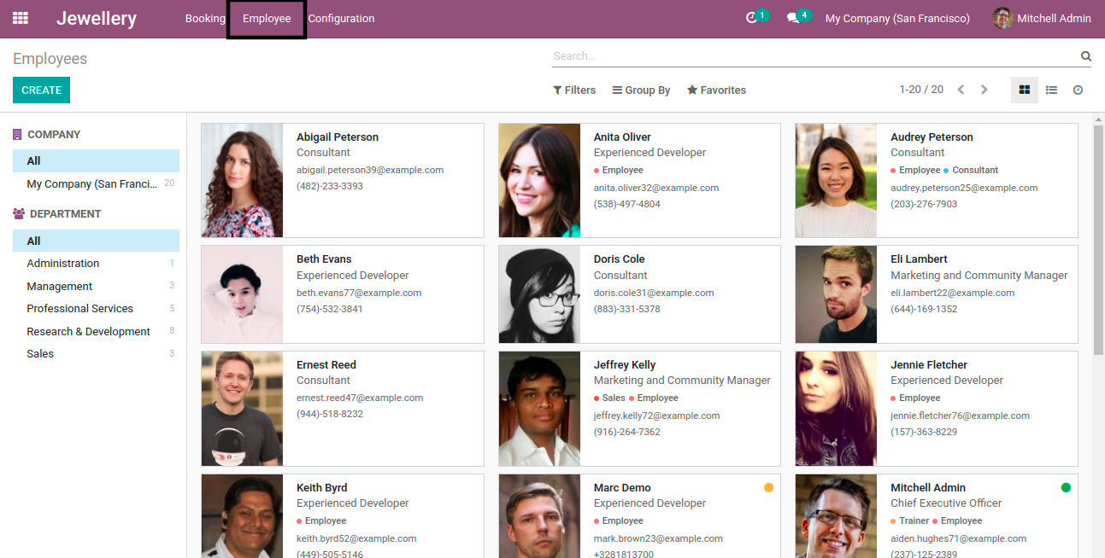Open Doris Cole's photo
Image resolution: width=1105 pixels, height=558 pixels.
click(x=539, y=294)
